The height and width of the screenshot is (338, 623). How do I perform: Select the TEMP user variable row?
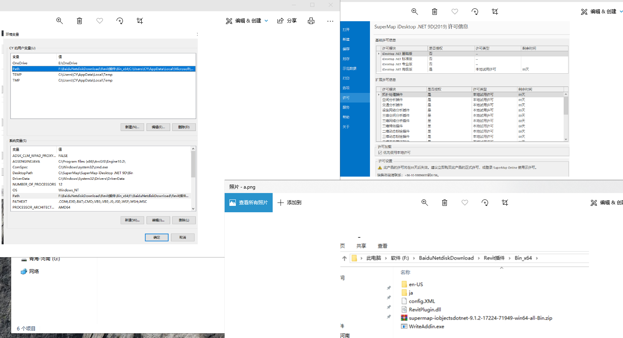(103, 74)
